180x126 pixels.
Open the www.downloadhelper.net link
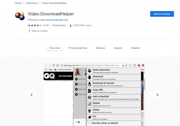point(54,20)
